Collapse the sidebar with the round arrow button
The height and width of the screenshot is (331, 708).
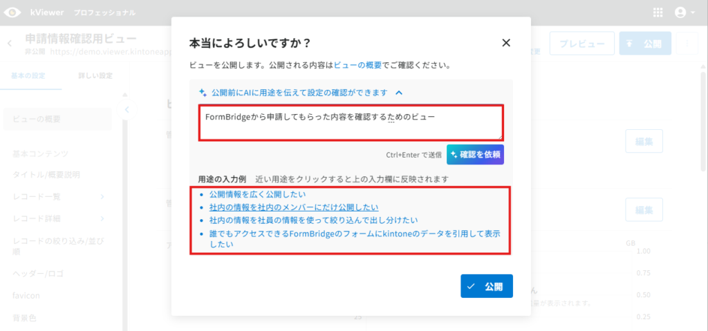coord(127,109)
